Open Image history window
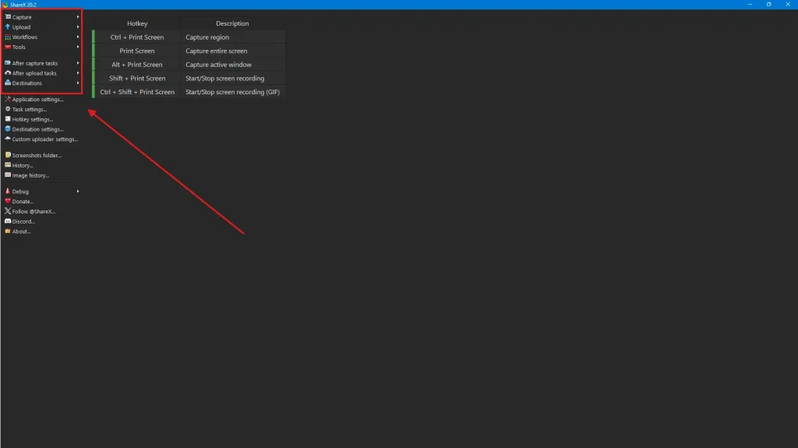798x448 pixels. pyautogui.click(x=30, y=175)
